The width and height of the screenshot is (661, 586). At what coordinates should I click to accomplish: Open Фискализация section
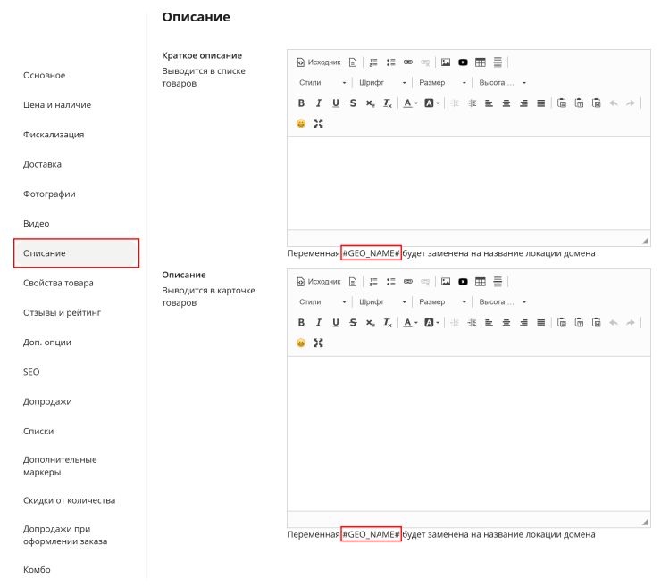[54, 135]
